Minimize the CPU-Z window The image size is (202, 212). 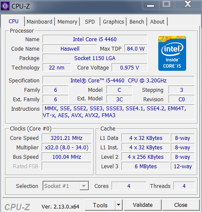151,5
